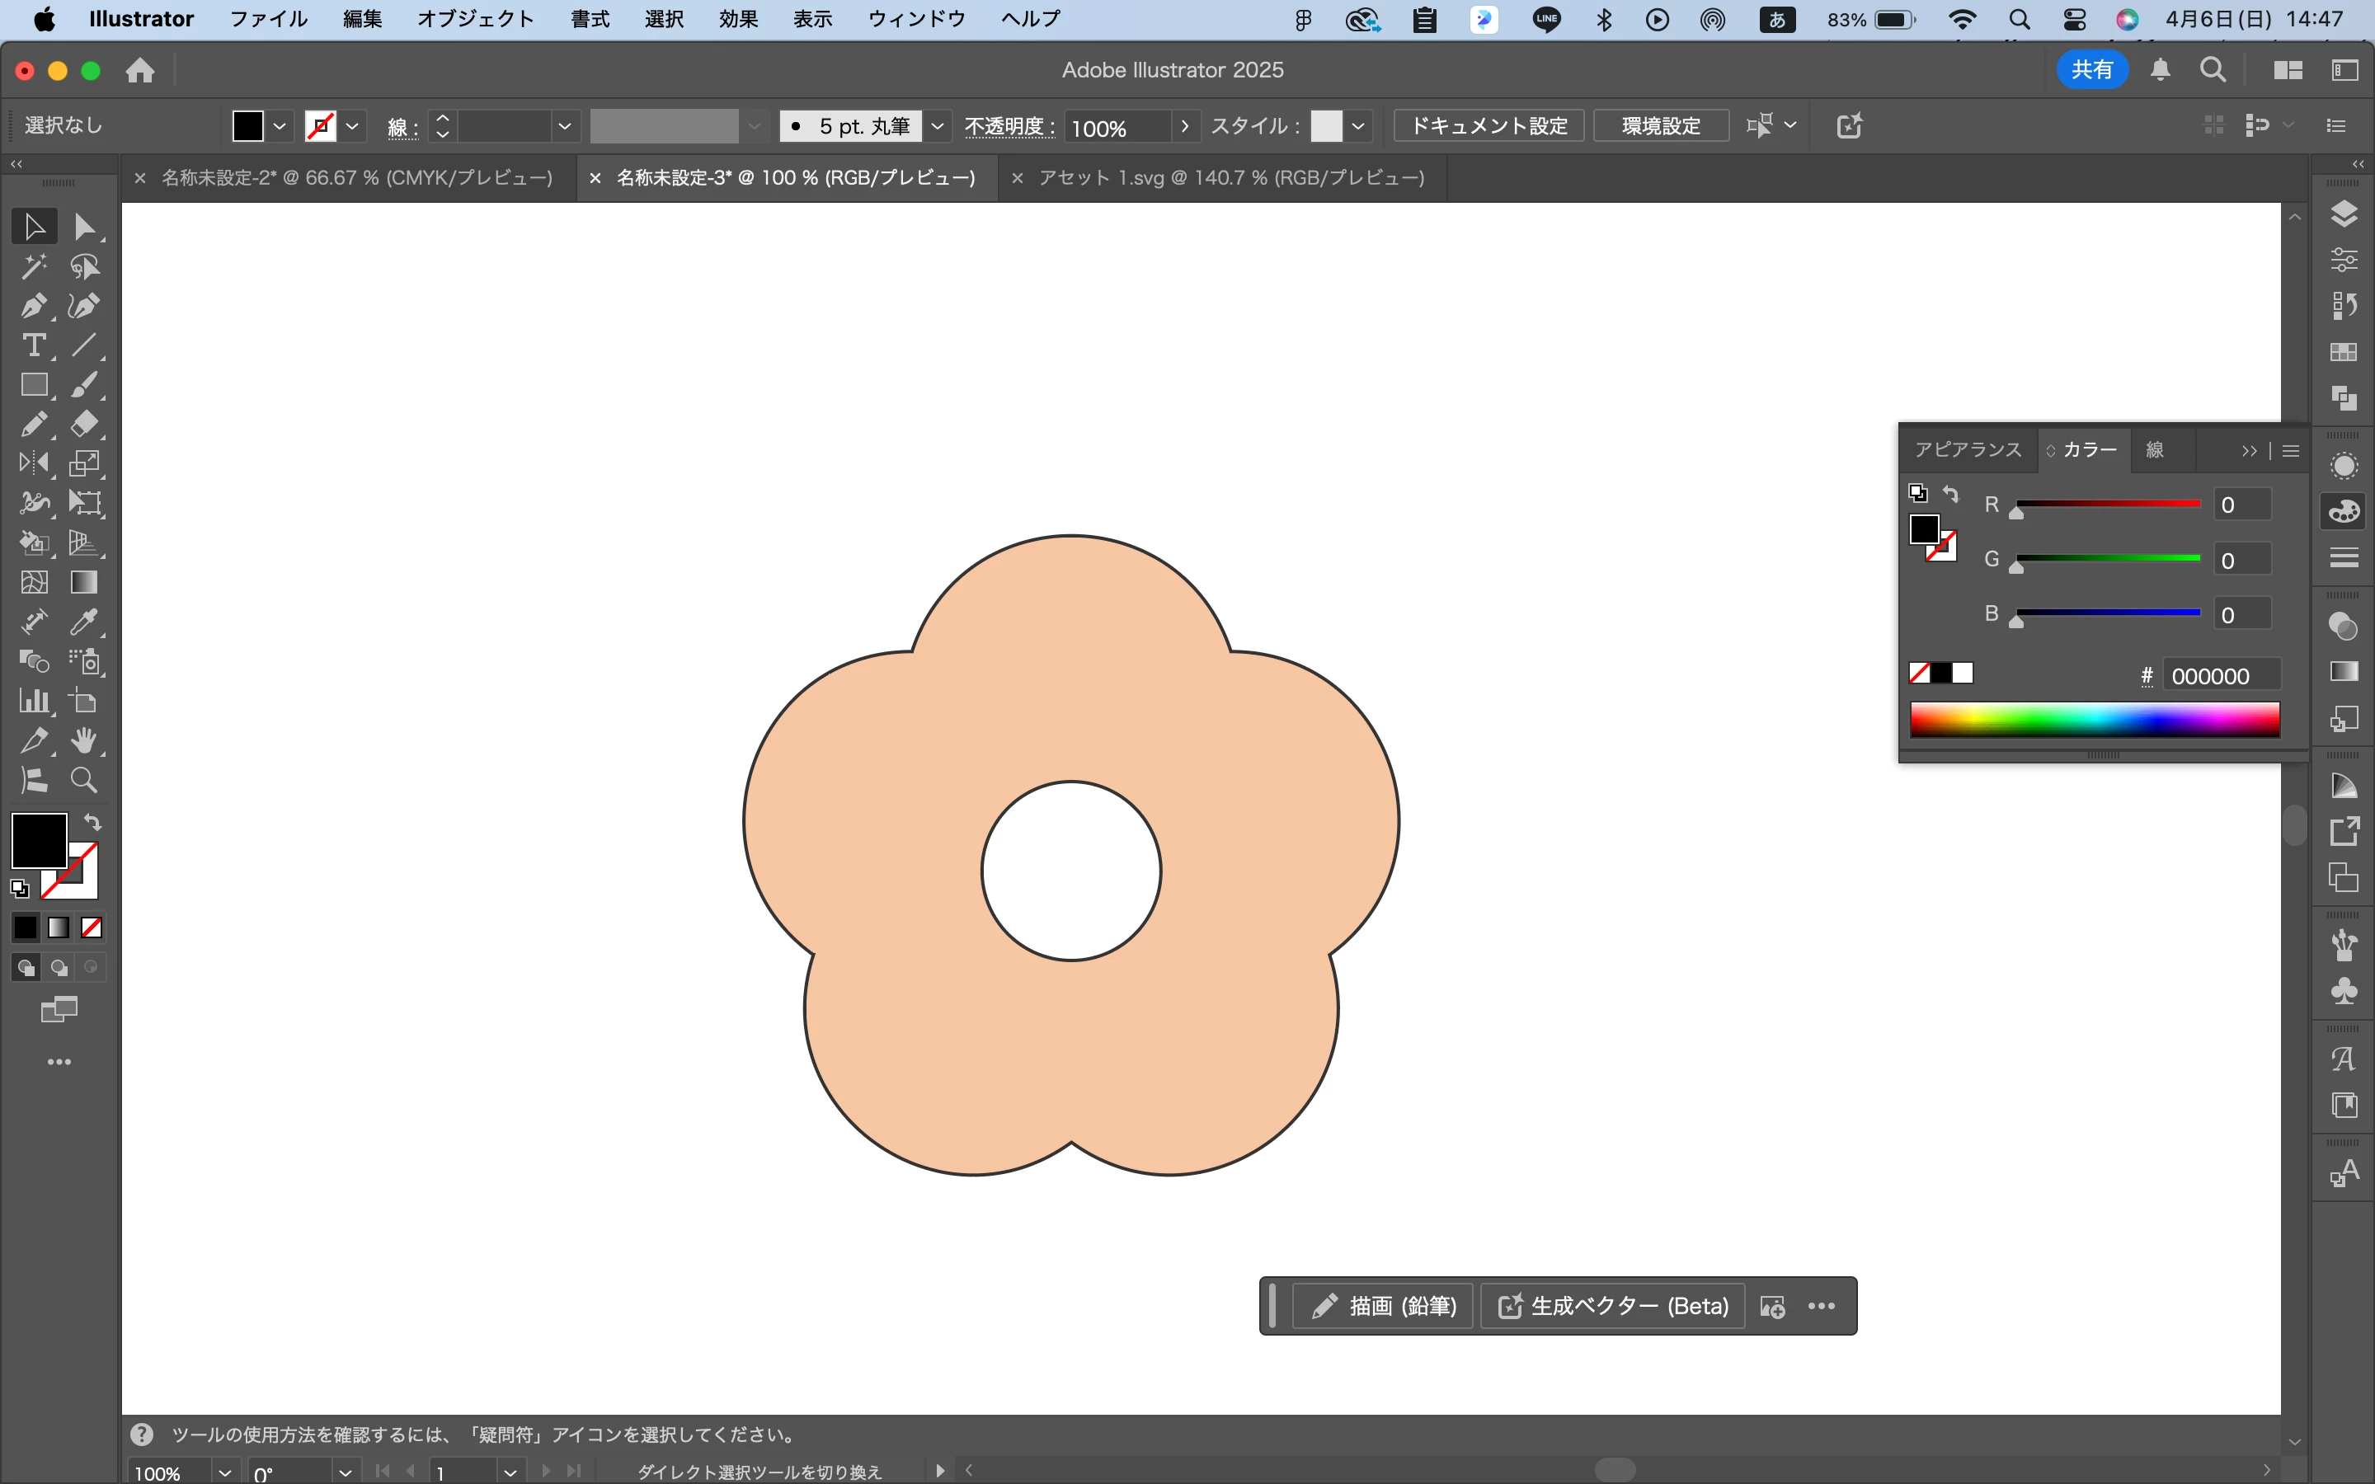The height and width of the screenshot is (1484, 2375).
Task: Swap fill and stroke in toolbar
Action: tap(92, 823)
